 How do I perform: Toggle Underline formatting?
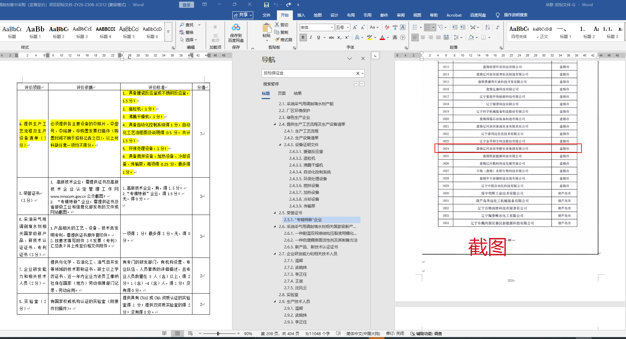[x=319, y=37]
